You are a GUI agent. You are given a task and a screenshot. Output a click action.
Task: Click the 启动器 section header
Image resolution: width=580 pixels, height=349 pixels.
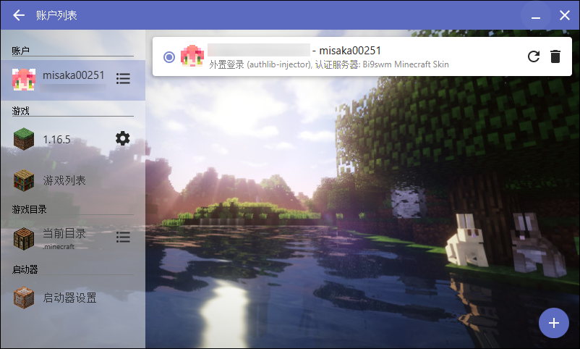(x=25, y=269)
